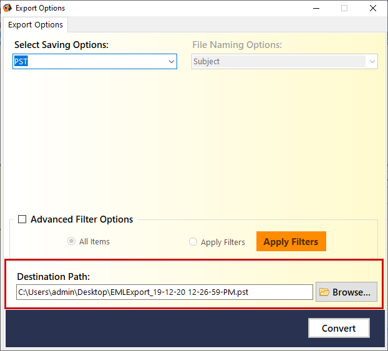Screen dimensions: 388x351
Task: Select the All Items radio button
Action: click(x=71, y=242)
